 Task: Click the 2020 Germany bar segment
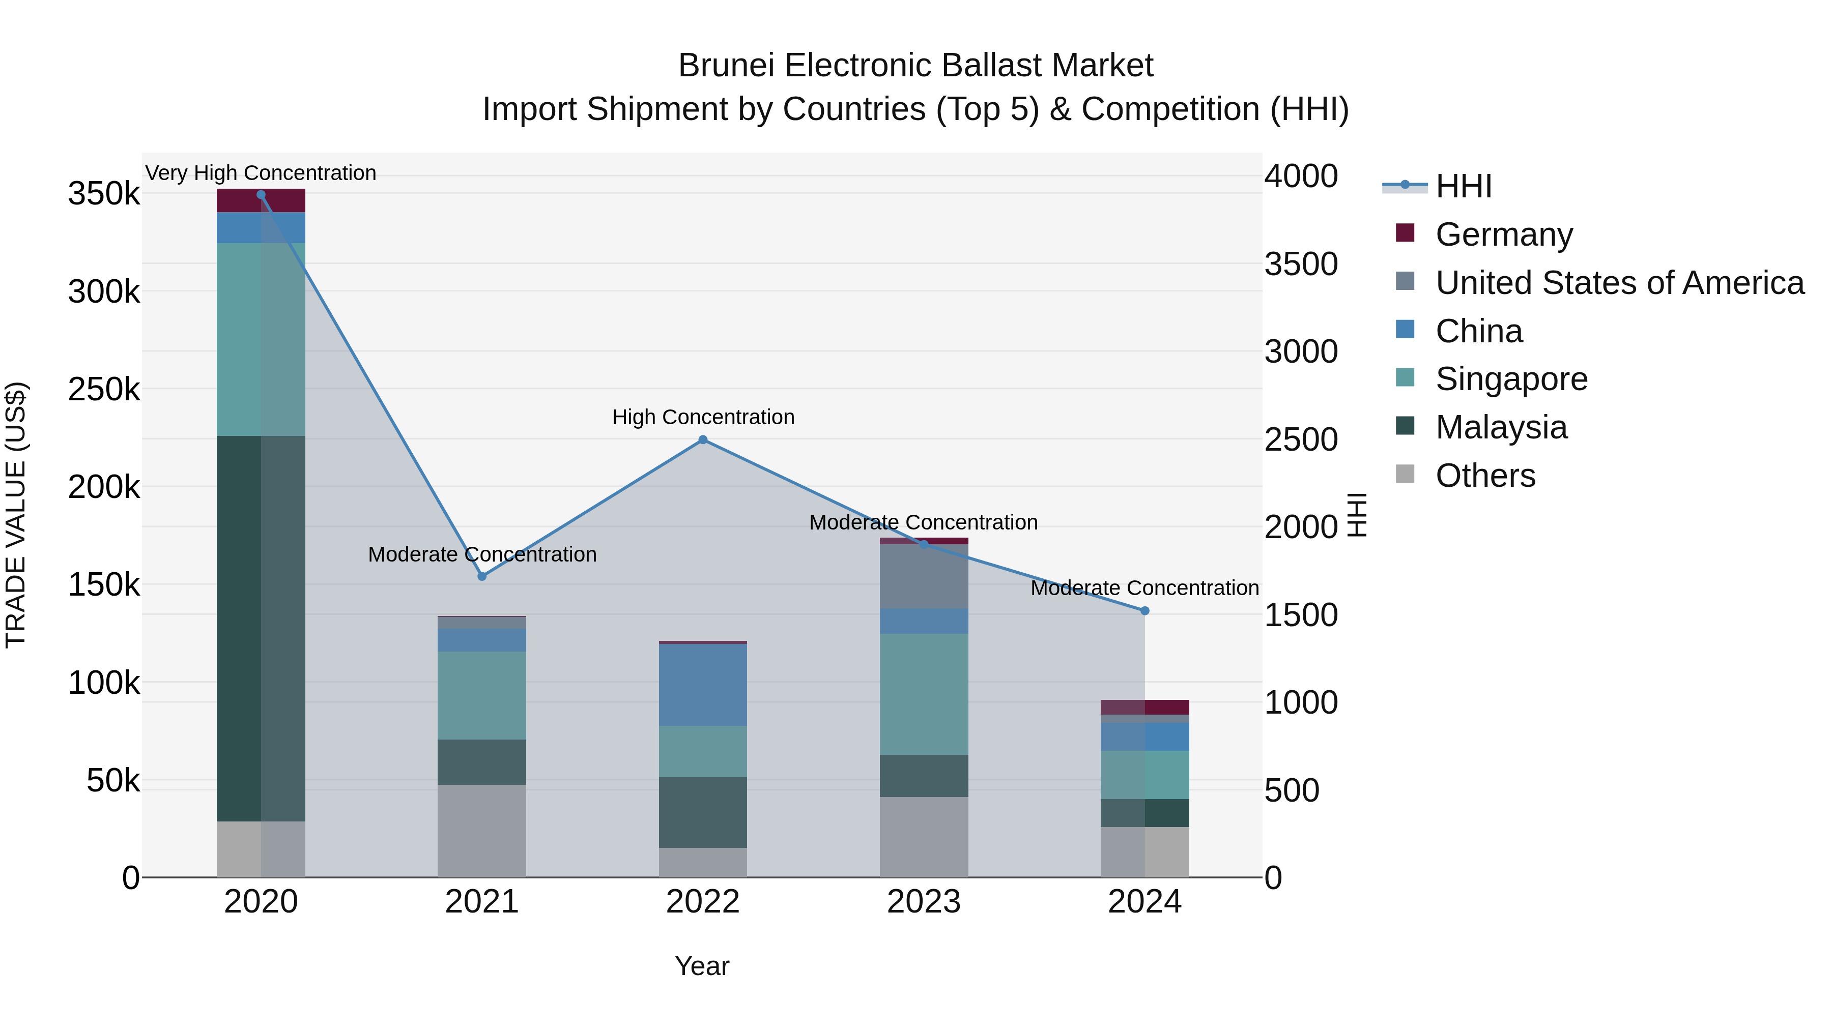[261, 200]
